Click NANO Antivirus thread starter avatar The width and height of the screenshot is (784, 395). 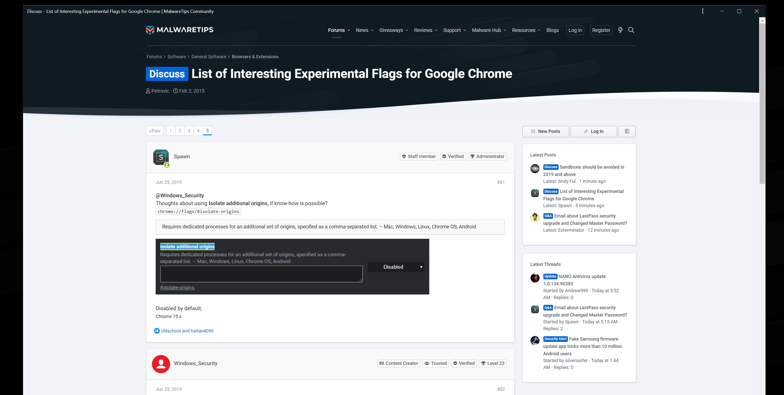pyautogui.click(x=535, y=278)
